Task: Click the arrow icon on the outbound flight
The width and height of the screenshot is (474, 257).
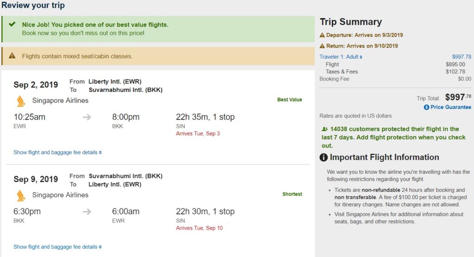Action: [87, 117]
